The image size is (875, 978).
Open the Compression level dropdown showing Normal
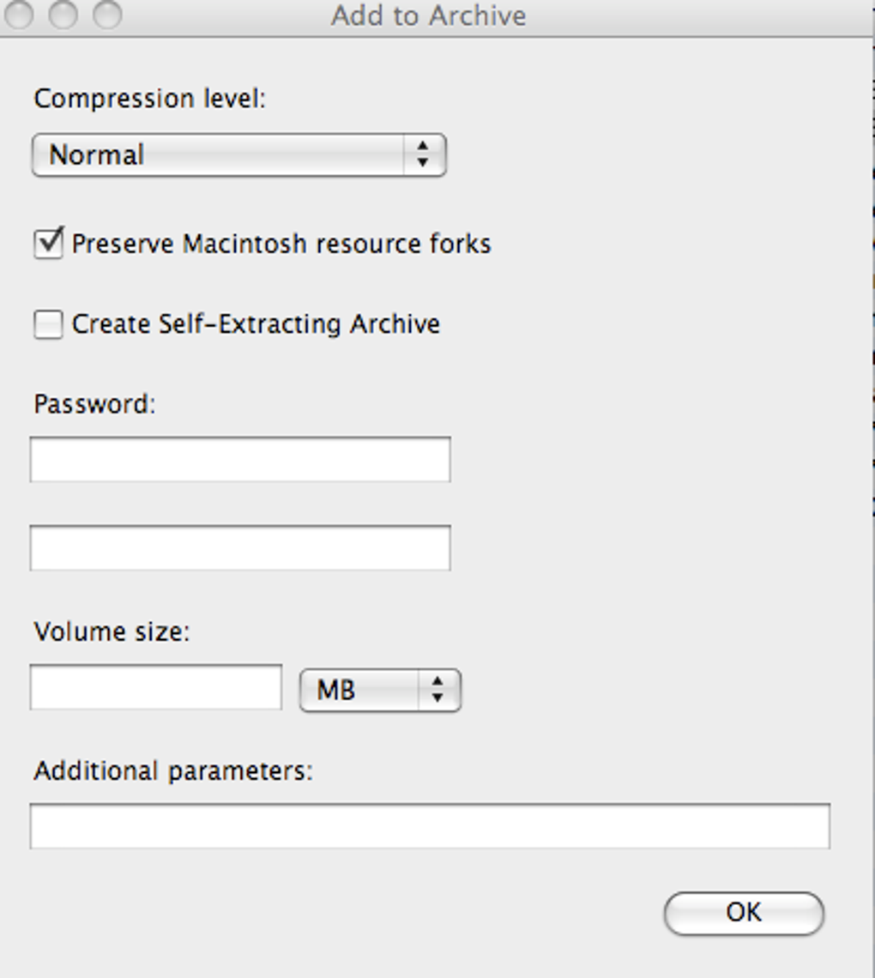(219, 155)
